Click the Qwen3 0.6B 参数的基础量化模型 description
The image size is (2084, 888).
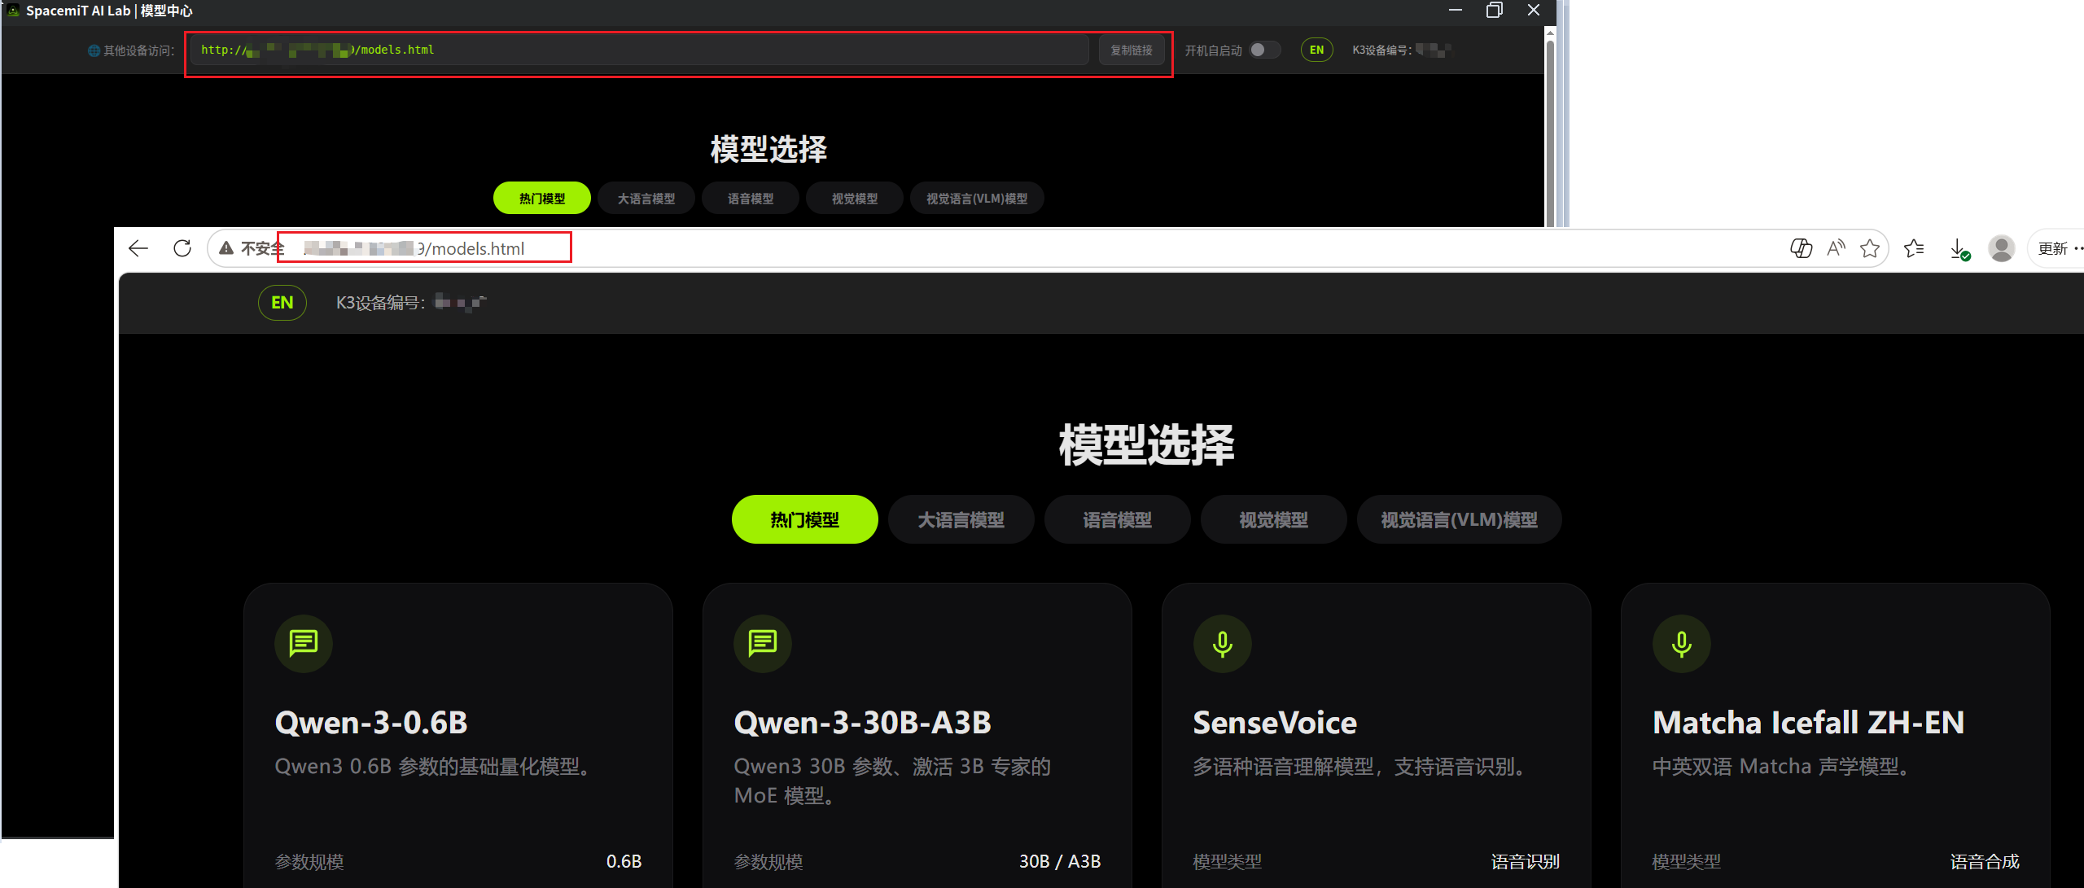click(x=432, y=766)
